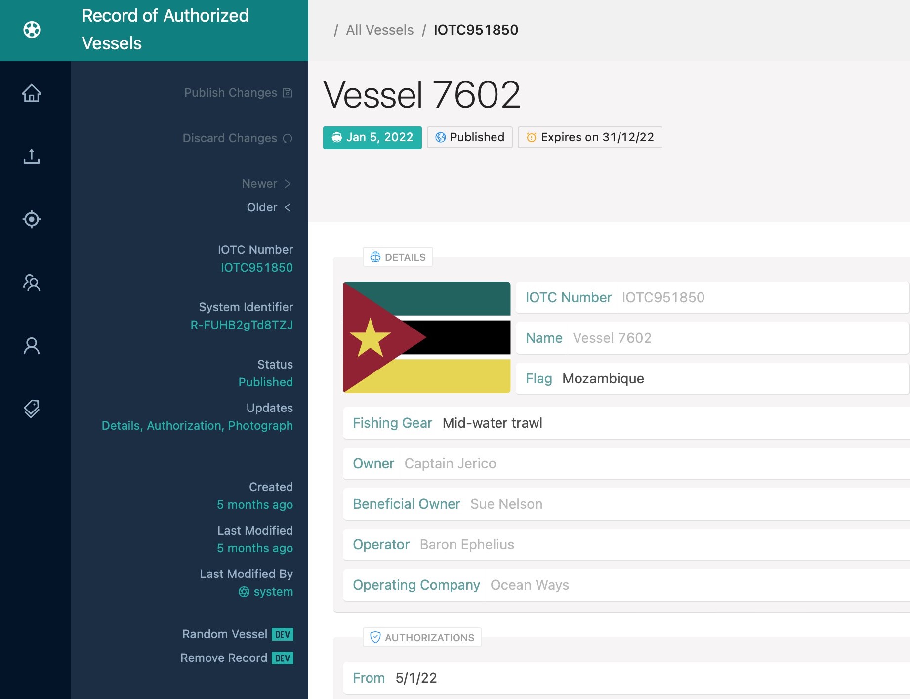The width and height of the screenshot is (910, 699).
Task: Click the Publish Changes save icon
Action: (288, 93)
